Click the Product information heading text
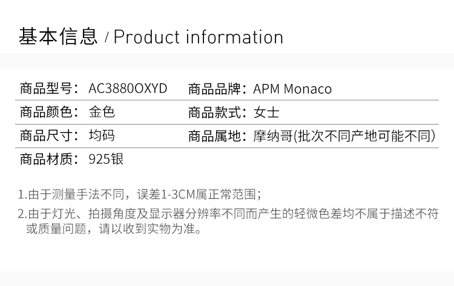This screenshot has height=286, width=454. click(199, 37)
